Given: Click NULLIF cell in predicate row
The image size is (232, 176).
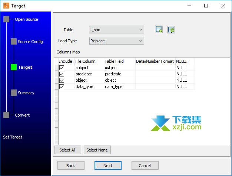Looking at the screenshot, I should pos(185,74).
